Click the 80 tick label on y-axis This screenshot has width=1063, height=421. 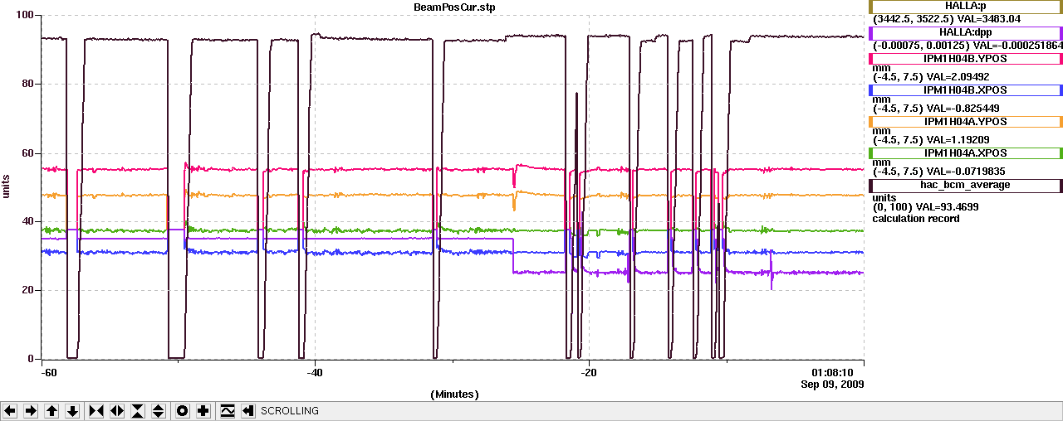coord(28,84)
